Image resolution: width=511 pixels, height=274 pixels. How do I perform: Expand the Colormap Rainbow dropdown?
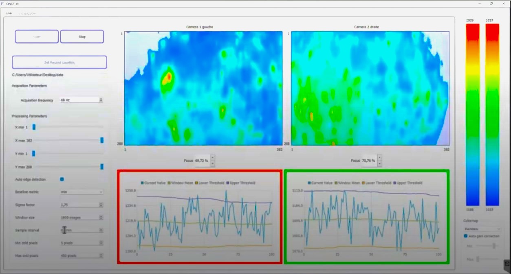[482, 229]
